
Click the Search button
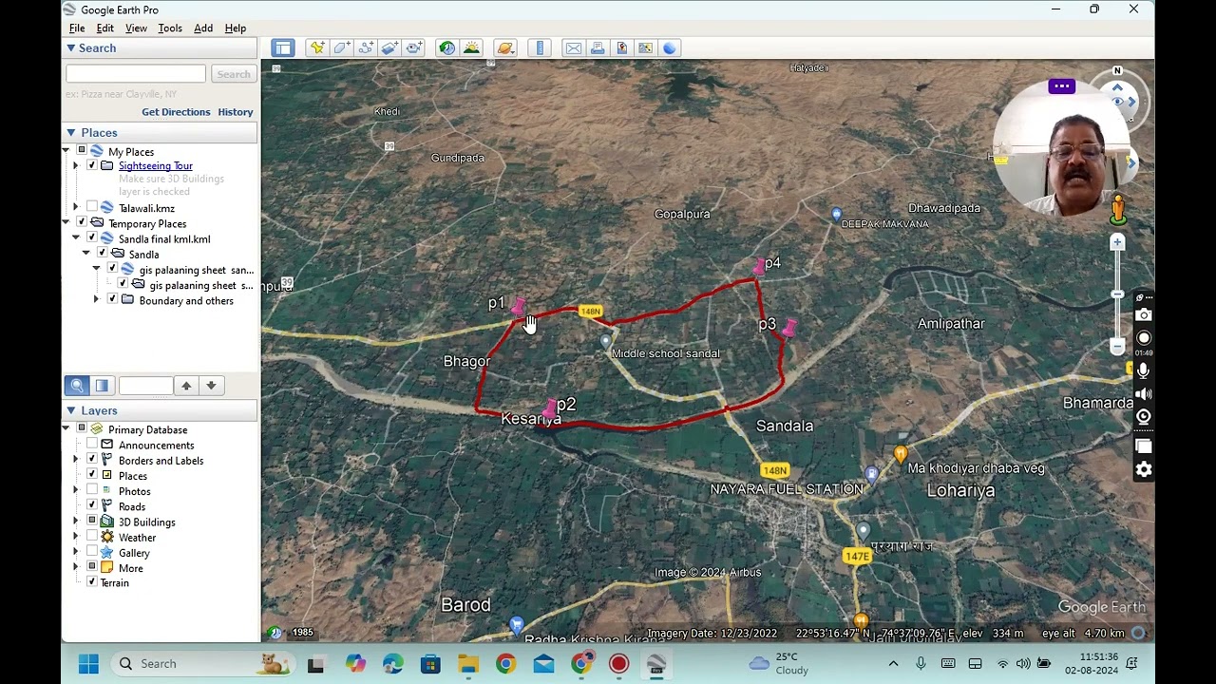coord(233,74)
